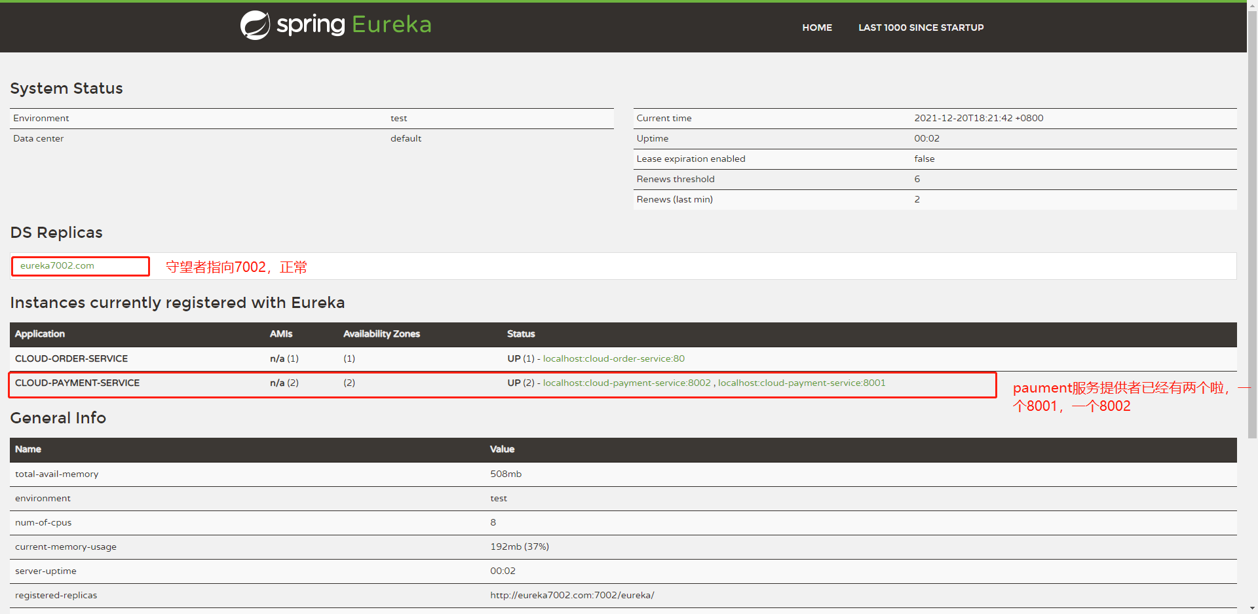
Task: Click the Availability Zones column header
Action: click(x=381, y=334)
